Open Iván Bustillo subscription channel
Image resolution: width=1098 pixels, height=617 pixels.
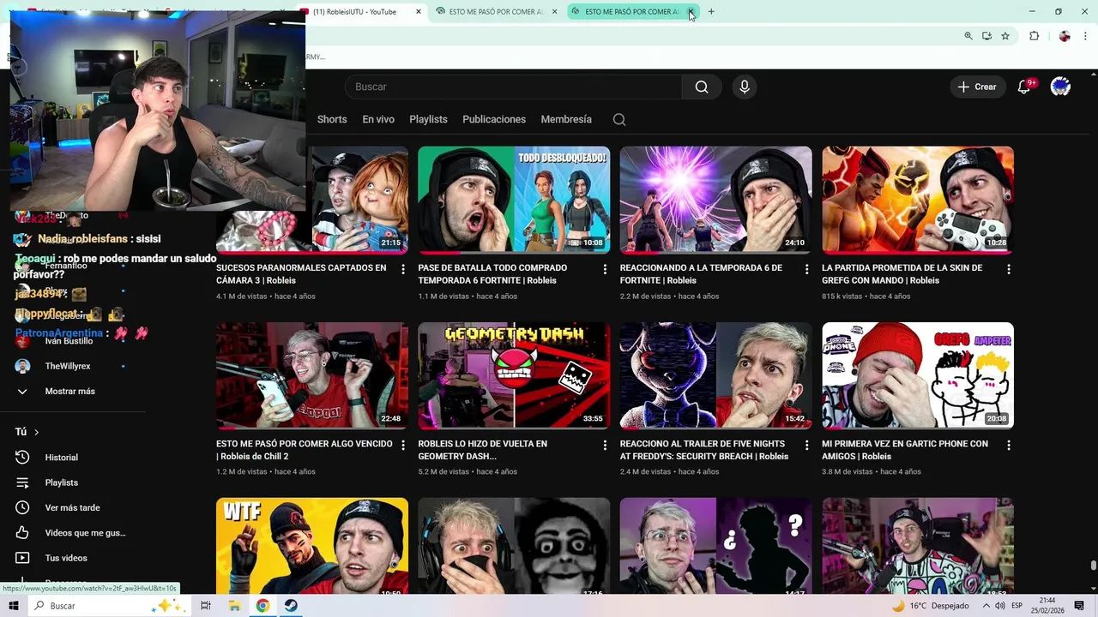[x=69, y=341]
